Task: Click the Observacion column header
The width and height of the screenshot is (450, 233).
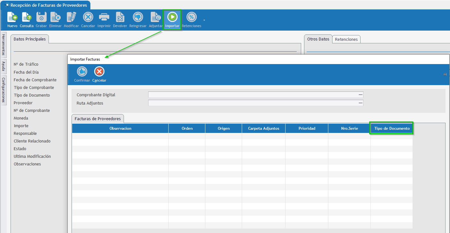Action: click(x=120, y=128)
